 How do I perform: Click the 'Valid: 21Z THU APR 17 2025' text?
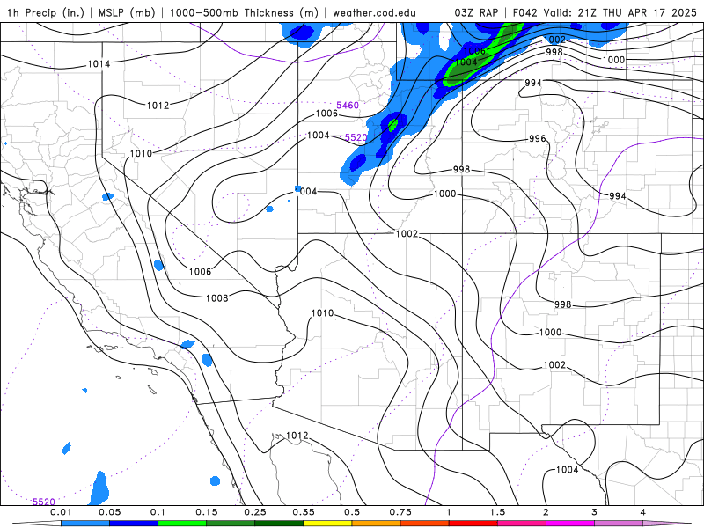[620, 12]
